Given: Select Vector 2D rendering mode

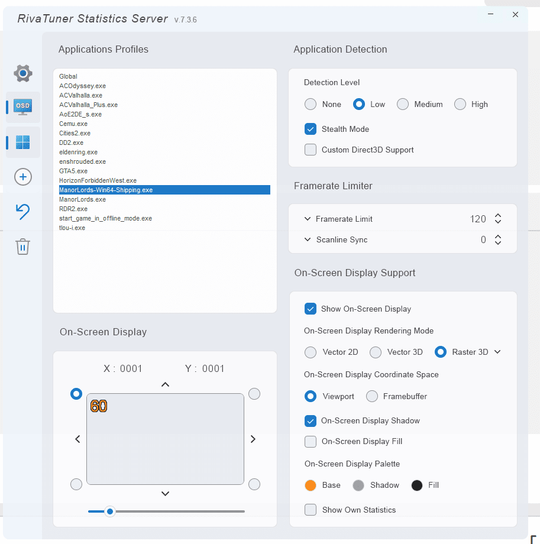Looking at the screenshot, I should point(311,352).
